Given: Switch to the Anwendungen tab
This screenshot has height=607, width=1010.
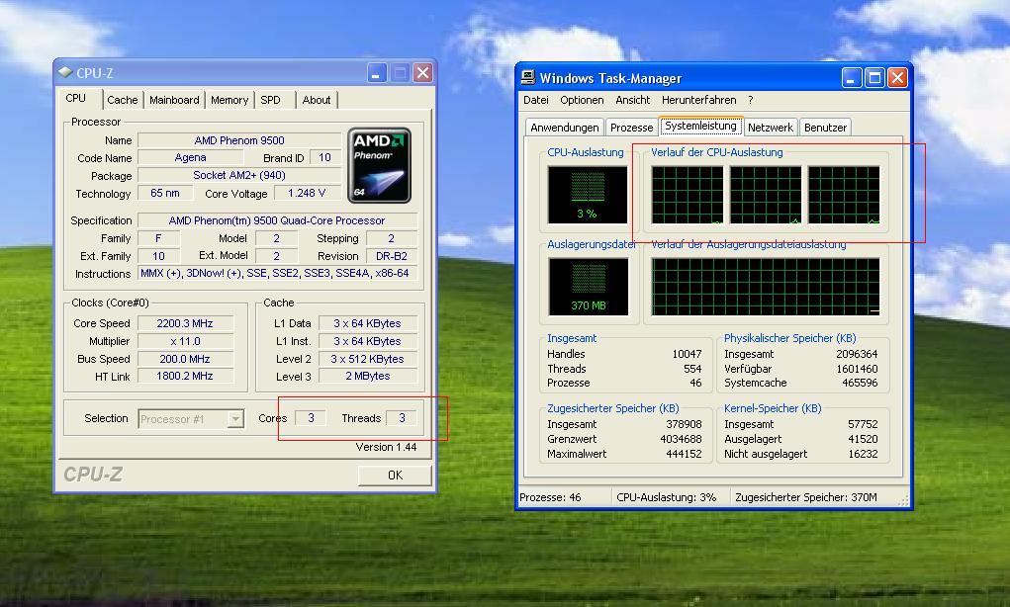Looking at the screenshot, I should pos(565,128).
